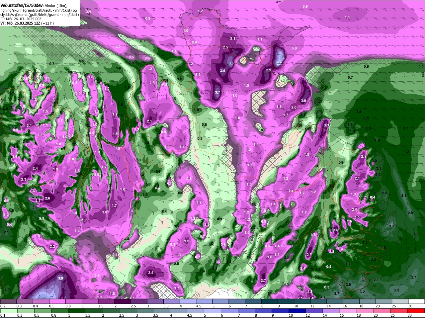Click the "0.2" label on the snow scale

pyautogui.click(x=3, y=306)
